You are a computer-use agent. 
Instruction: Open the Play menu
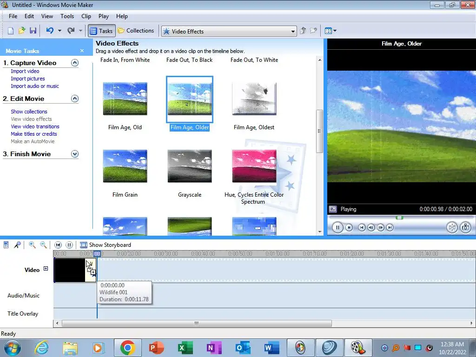[x=104, y=16]
